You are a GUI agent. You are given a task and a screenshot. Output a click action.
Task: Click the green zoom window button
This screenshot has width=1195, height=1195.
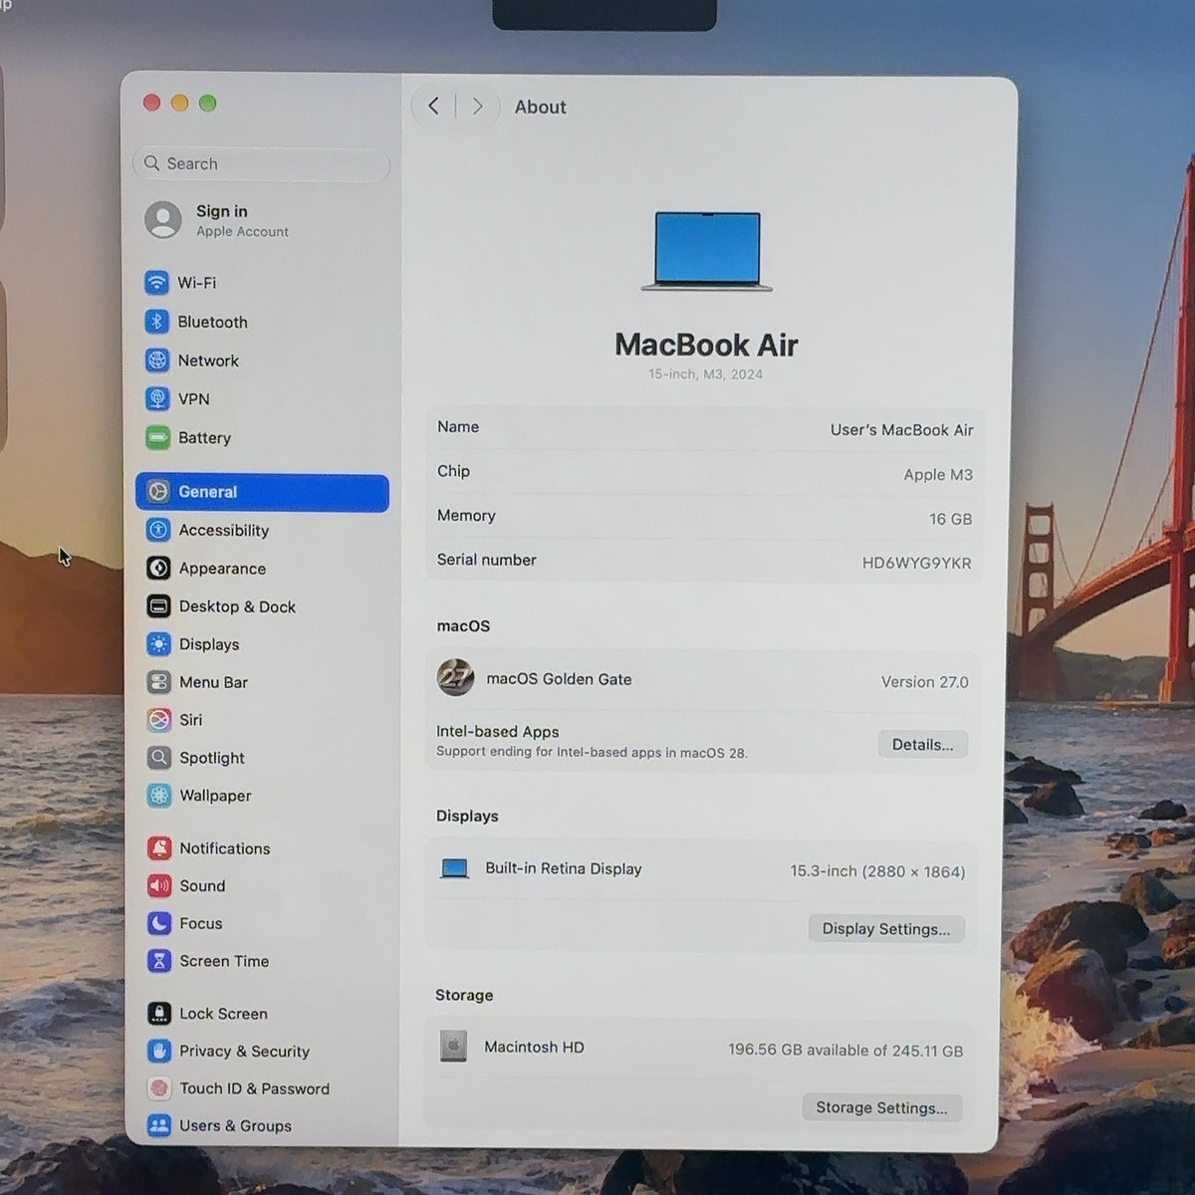click(208, 103)
